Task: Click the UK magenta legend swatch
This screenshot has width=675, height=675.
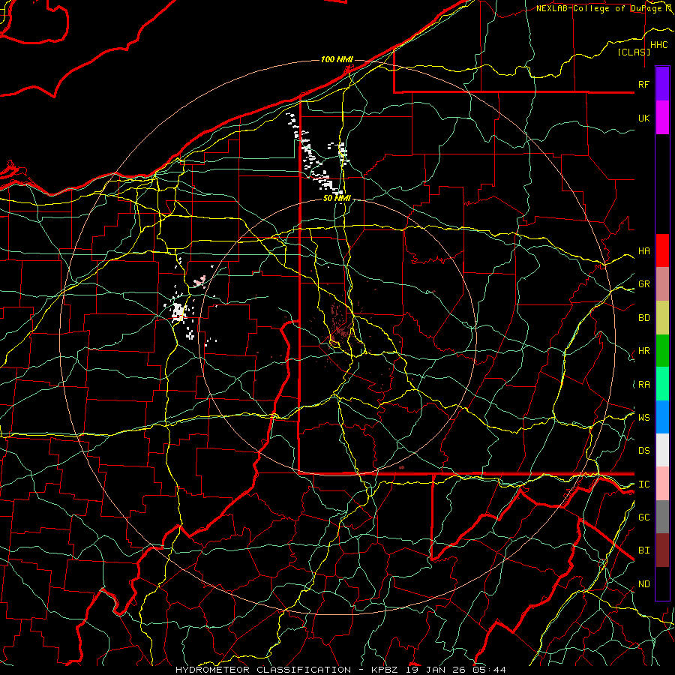Action: point(662,118)
